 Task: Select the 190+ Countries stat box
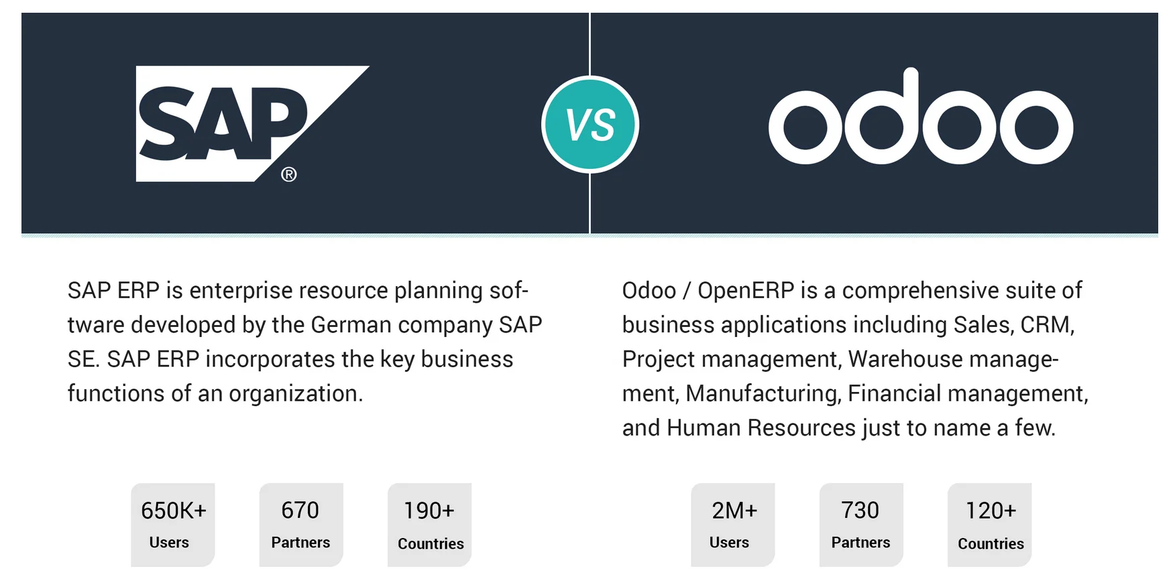pyautogui.click(x=429, y=525)
